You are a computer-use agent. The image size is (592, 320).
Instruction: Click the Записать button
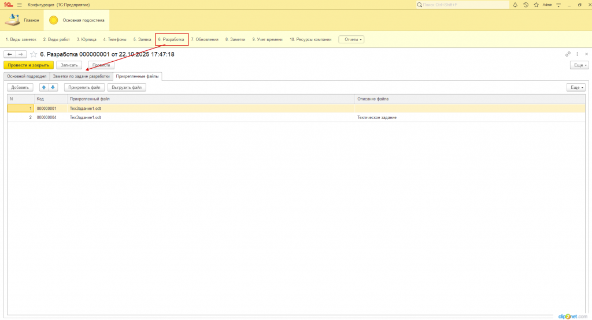pyautogui.click(x=69, y=65)
